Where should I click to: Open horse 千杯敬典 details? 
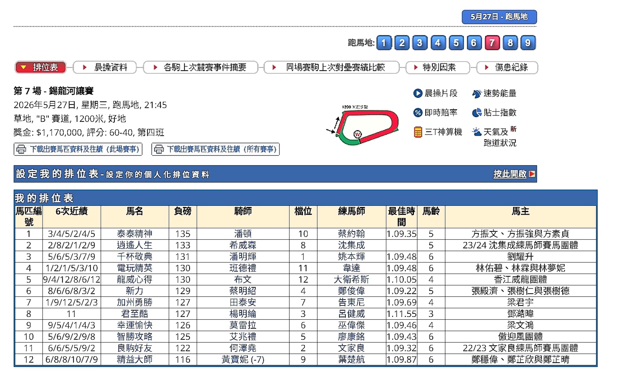(135, 257)
